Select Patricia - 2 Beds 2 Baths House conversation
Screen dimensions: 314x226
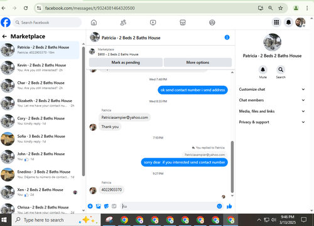coord(40,50)
